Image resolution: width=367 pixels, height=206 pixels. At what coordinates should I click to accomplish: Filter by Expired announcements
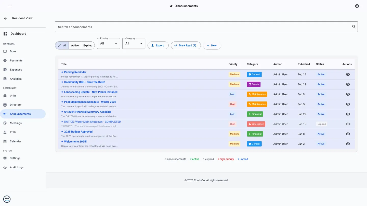point(88,46)
